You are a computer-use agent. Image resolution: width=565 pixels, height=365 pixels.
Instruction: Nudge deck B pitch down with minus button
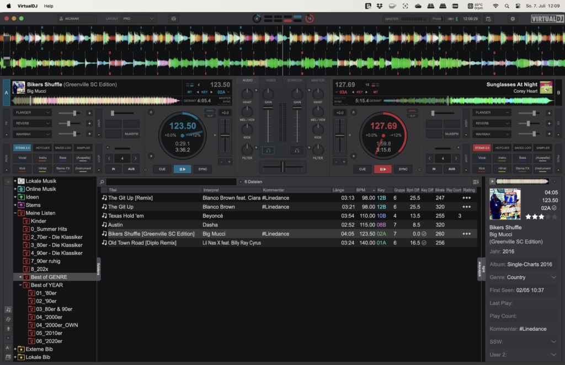[x=336, y=162]
